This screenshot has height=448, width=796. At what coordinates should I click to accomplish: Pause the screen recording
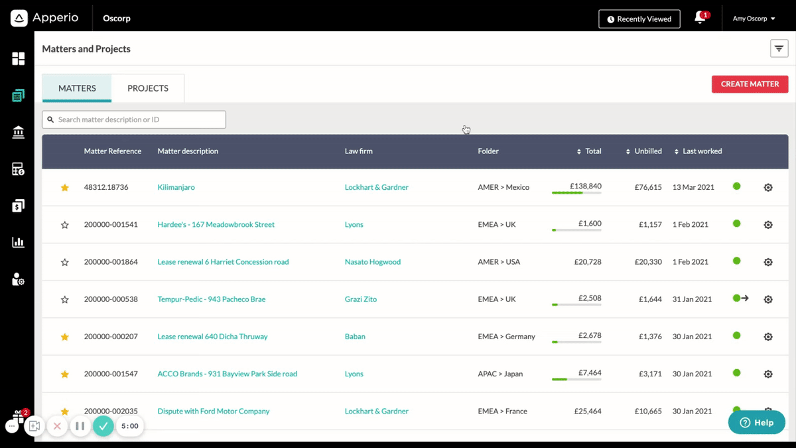(x=80, y=426)
